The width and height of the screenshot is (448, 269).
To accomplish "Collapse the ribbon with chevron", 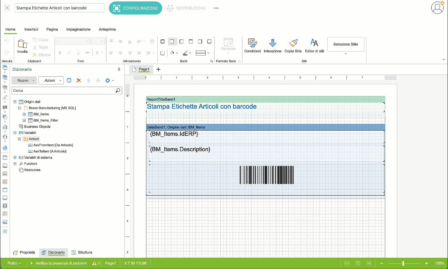I will tap(444, 59).
